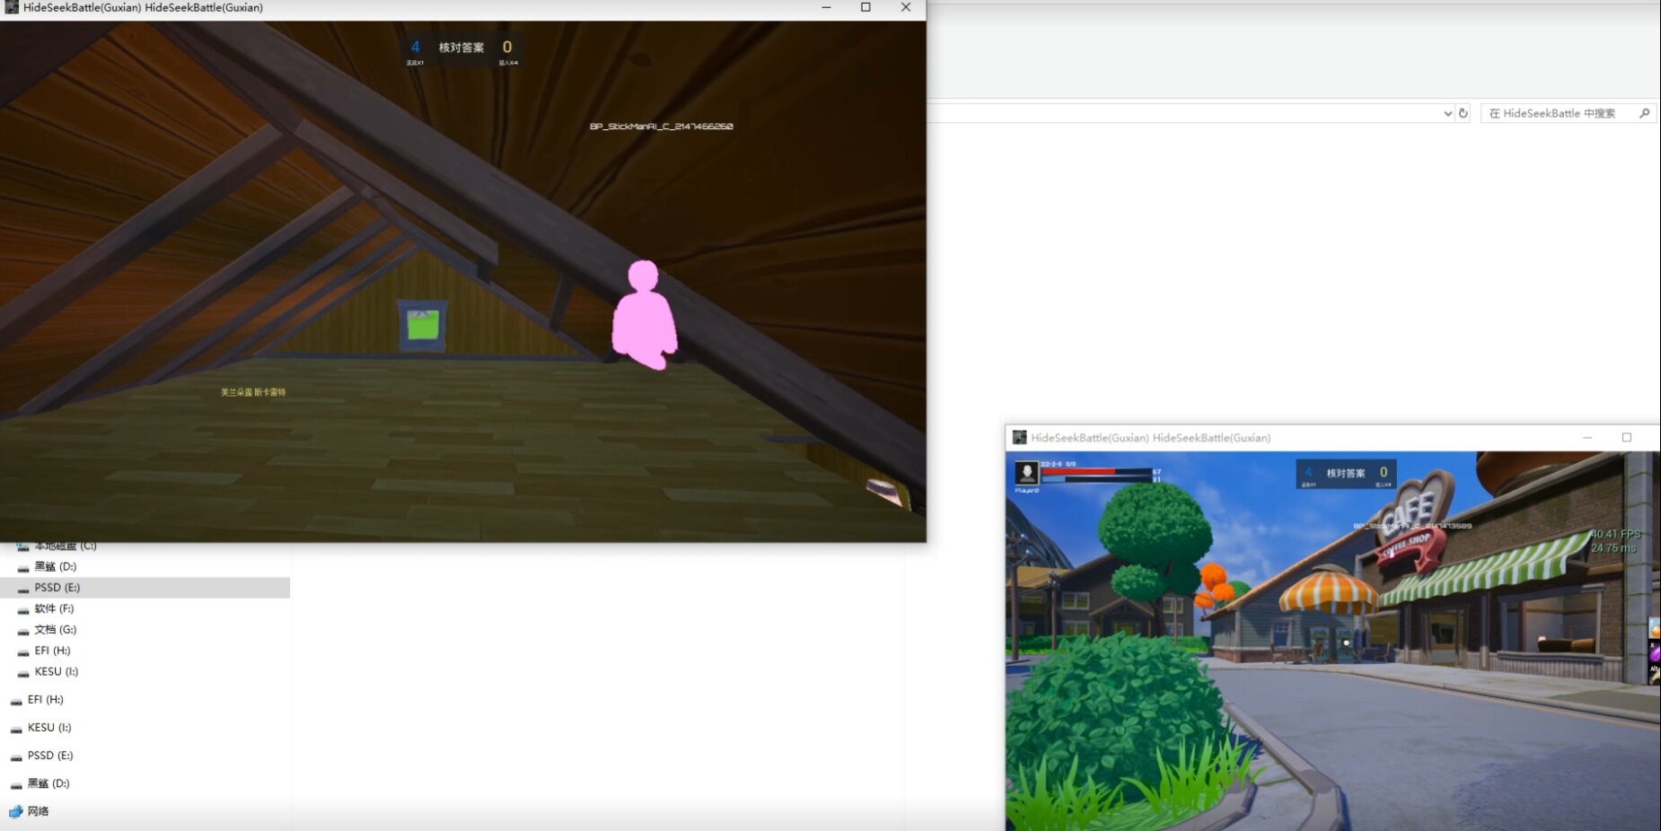
Task: Click the BP_StickManAI_C label in large game
Action: coord(661,127)
